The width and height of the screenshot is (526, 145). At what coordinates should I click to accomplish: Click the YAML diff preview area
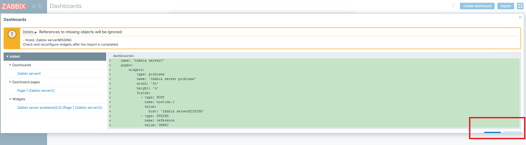pyautogui.click(x=314, y=91)
